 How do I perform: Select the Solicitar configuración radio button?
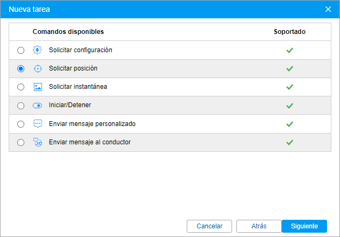[21, 50]
